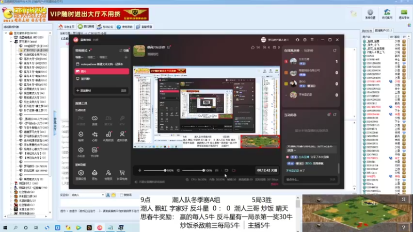This screenshot has width=413, height=232.
Task: Select Scene Two tab
Action: pyautogui.click(x=91, y=57)
